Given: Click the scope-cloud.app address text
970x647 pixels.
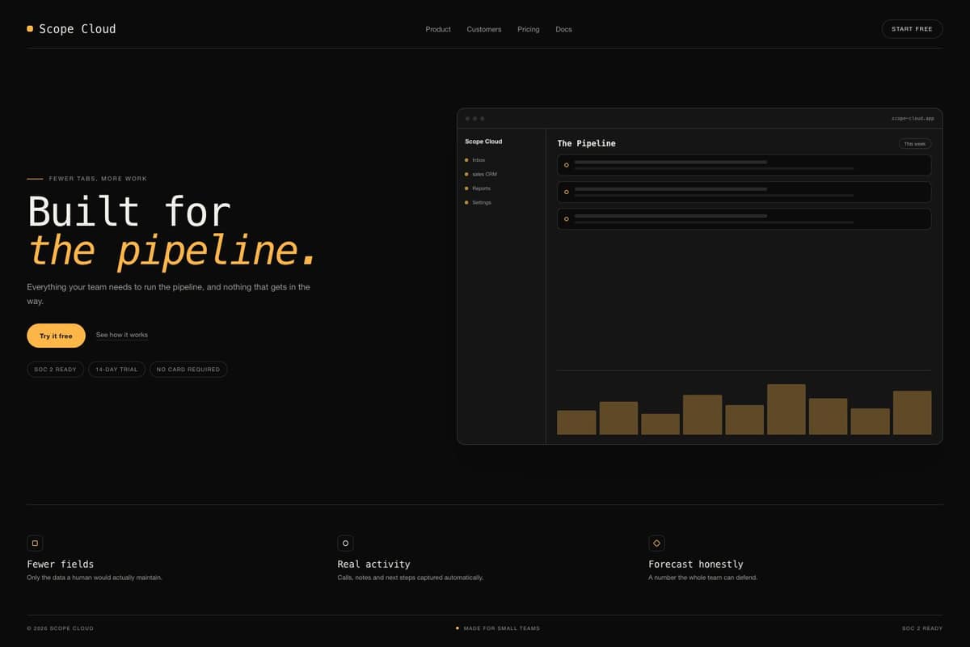Looking at the screenshot, I should [x=913, y=118].
